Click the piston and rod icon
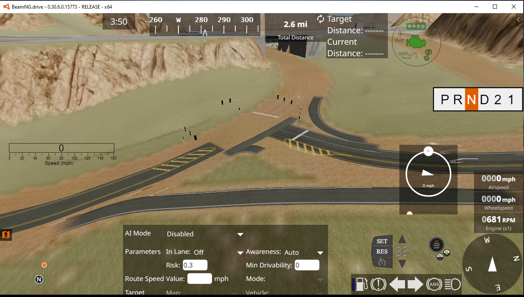Screen dimensions: 524x297 pos(427,55)
